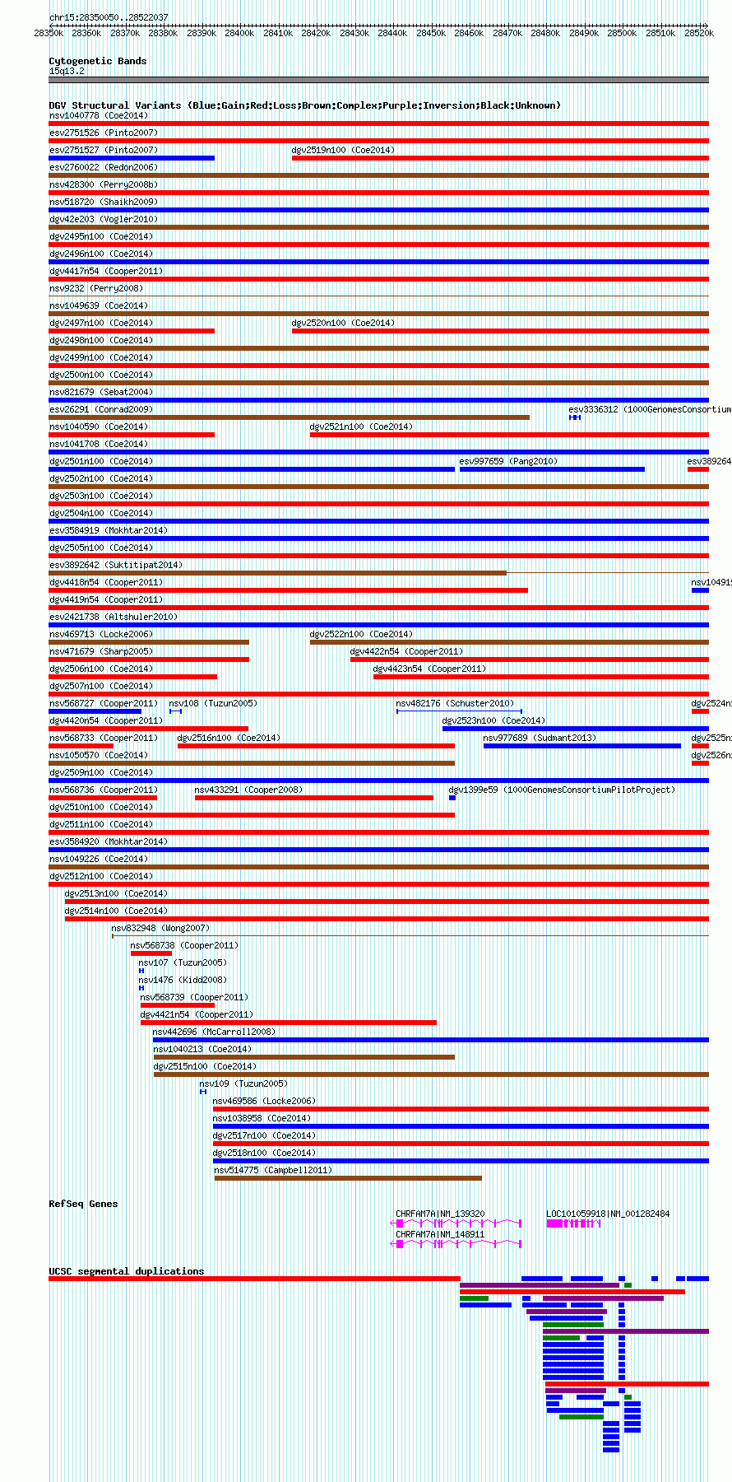The height and width of the screenshot is (1482, 732).
Task: Click variant nsv471679 (Sharp2005)
Action: pos(101,652)
